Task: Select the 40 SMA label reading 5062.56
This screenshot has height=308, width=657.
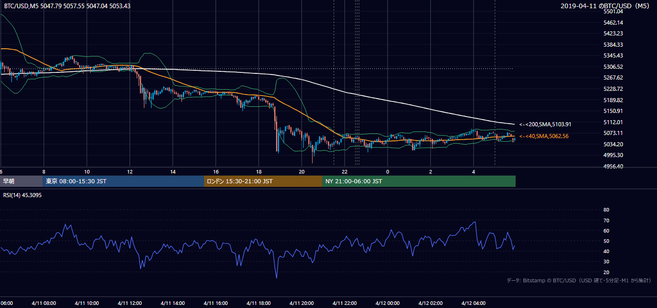Action: coord(544,136)
